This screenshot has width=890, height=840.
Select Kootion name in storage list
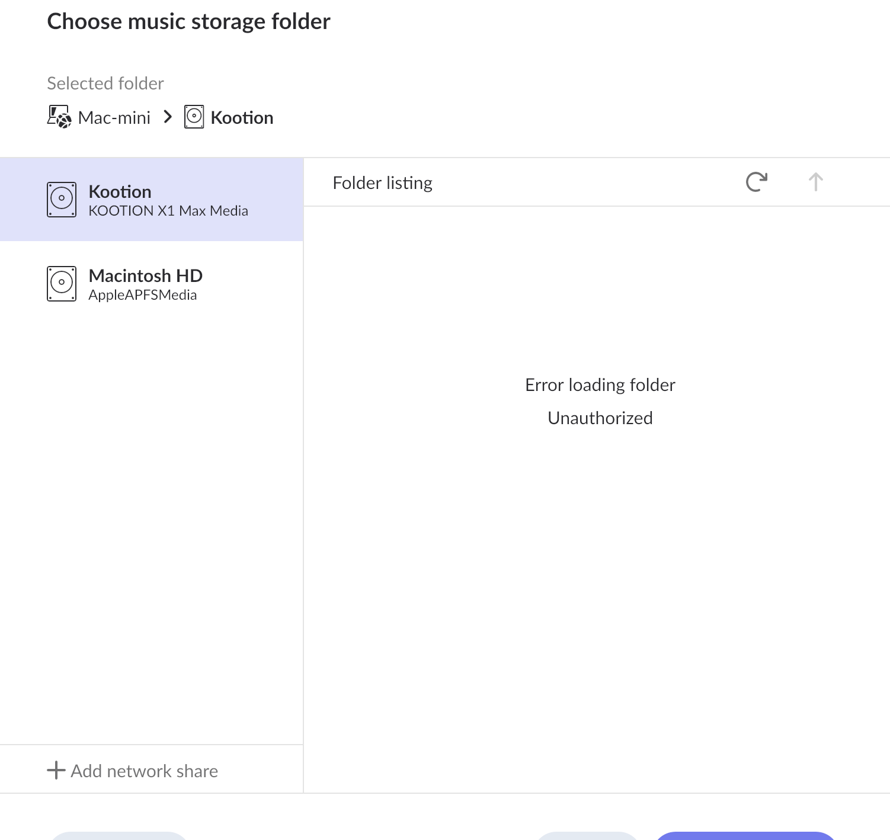pos(120,192)
